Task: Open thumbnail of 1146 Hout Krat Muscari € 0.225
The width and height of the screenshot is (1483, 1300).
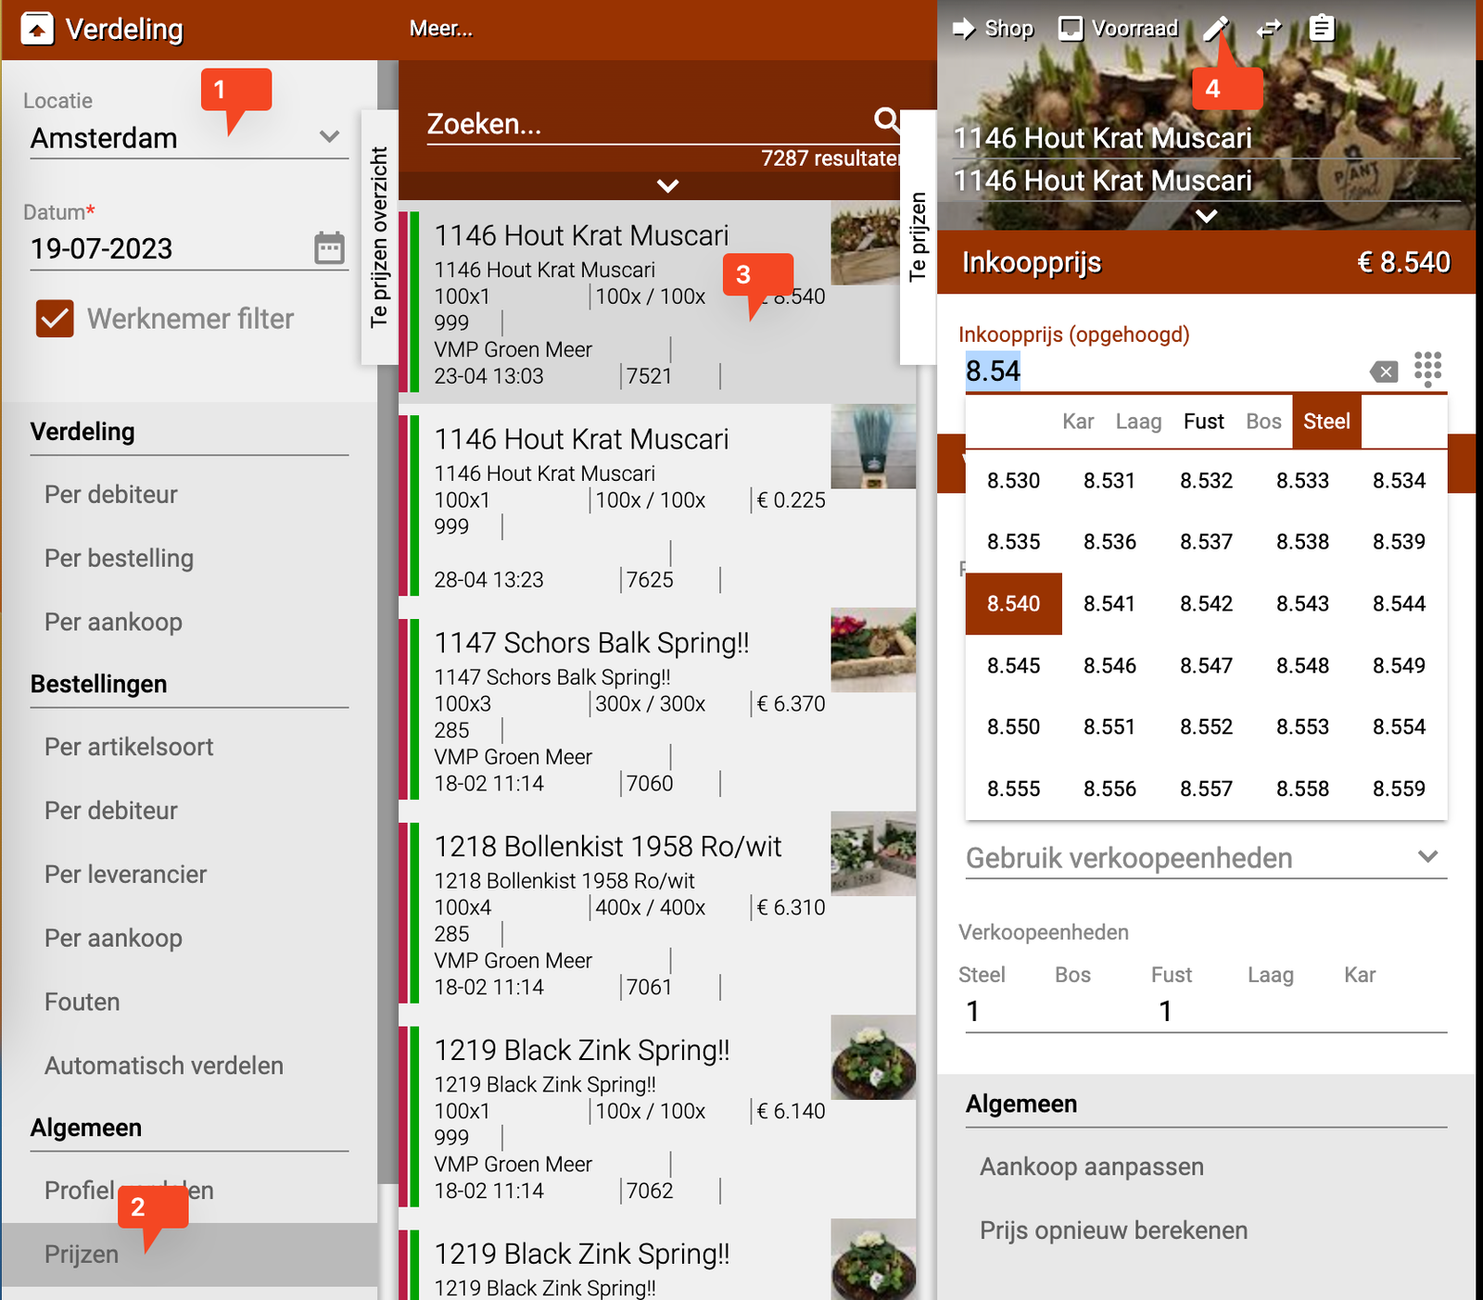Action: 873,446
